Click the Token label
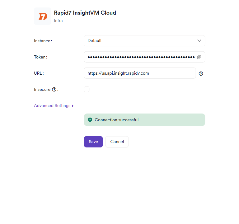 coord(40,57)
